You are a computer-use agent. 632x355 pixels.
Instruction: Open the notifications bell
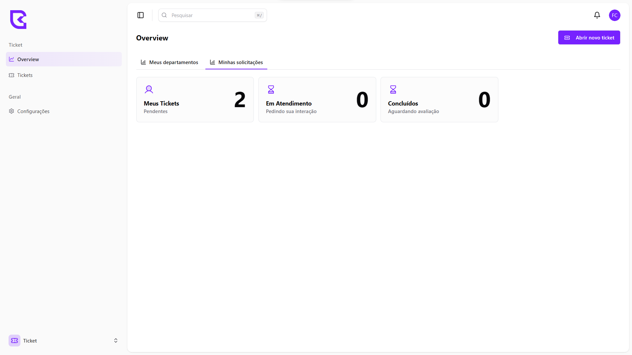[x=597, y=15]
